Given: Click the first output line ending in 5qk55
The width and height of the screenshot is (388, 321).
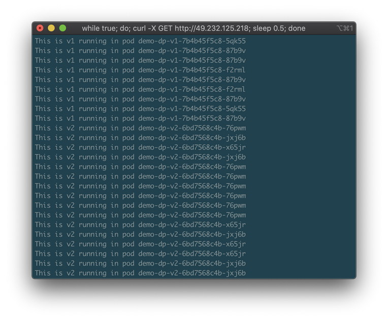Looking at the screenshot, I should click(x=140, y=41).
